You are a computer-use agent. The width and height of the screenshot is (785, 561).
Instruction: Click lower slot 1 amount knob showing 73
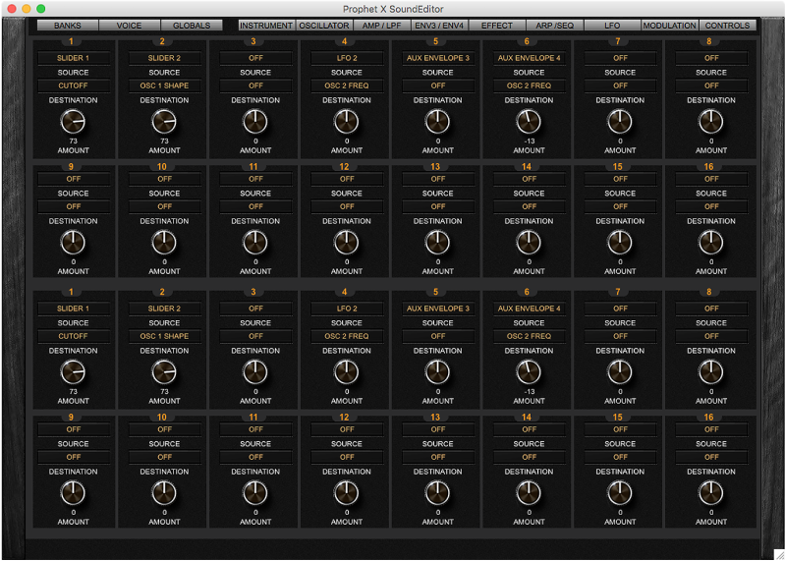73,371
